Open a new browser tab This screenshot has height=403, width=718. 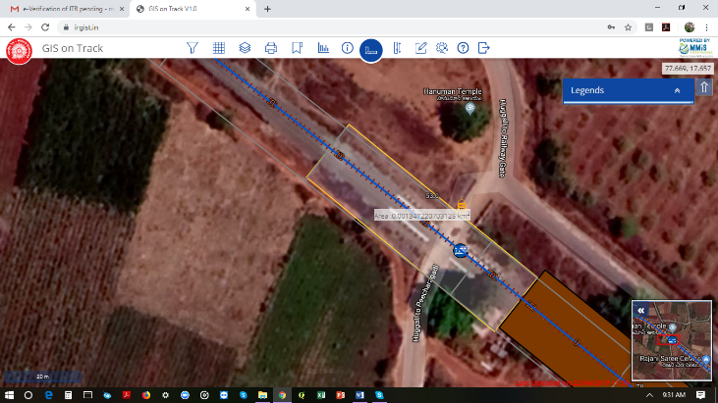tap(267, 9)
